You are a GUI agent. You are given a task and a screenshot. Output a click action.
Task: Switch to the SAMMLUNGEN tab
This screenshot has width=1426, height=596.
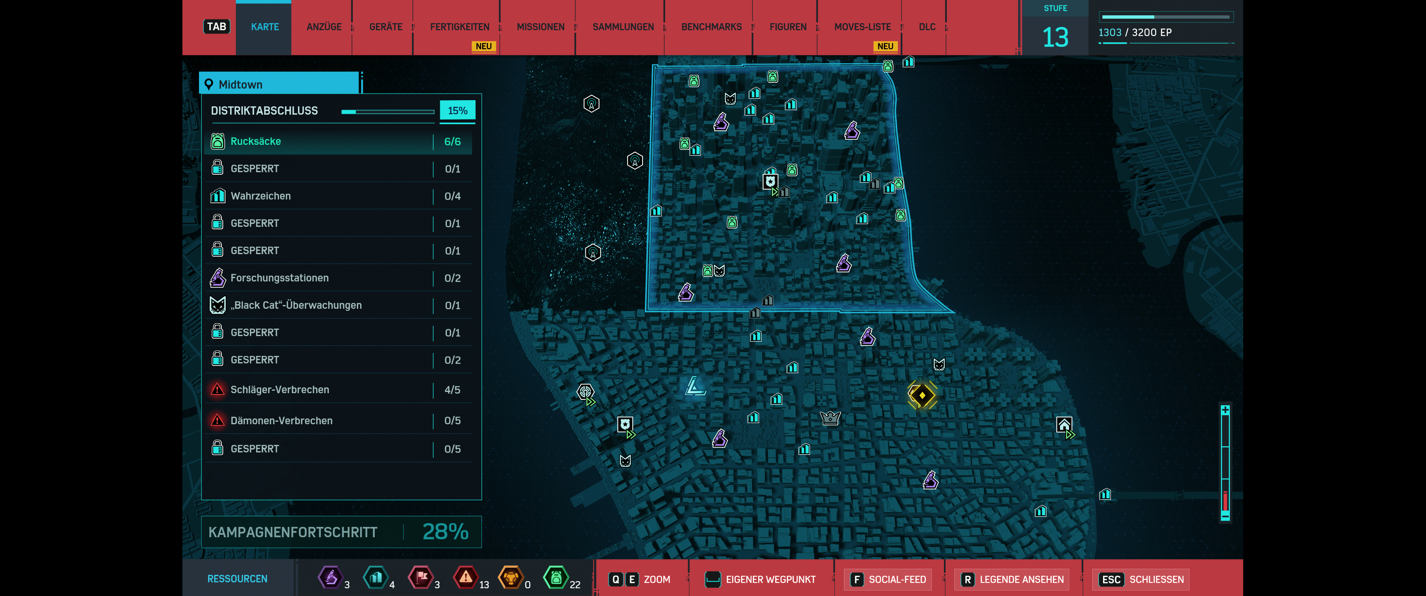point(623,27)
